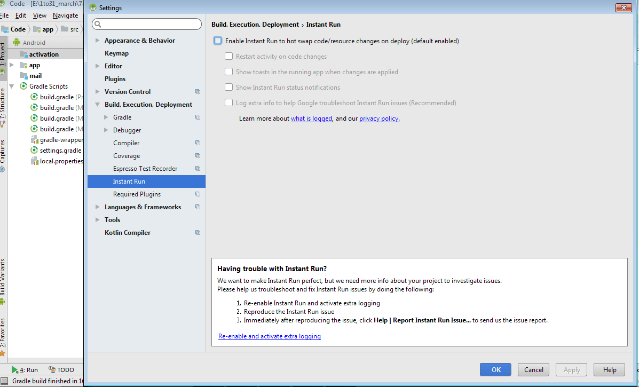Expand the Appearance & Behavior section

tap(97, 41)
